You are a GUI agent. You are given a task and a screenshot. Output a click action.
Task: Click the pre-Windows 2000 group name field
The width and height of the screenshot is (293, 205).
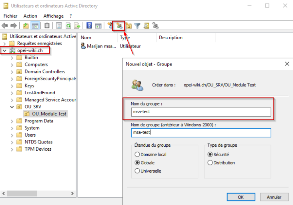(x=201, y=133)
